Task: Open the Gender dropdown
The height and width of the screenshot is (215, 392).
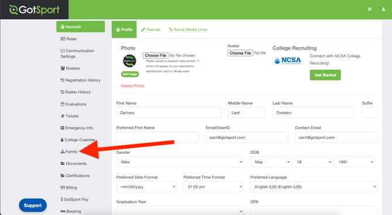Action: point(180,162)
